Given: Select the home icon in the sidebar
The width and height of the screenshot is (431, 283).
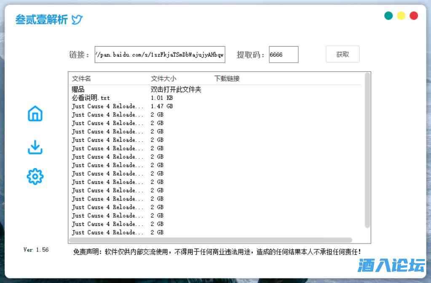Looking at the screenshot, I should pos(35,114).
